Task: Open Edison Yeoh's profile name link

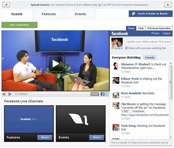Action: [130, 79]
